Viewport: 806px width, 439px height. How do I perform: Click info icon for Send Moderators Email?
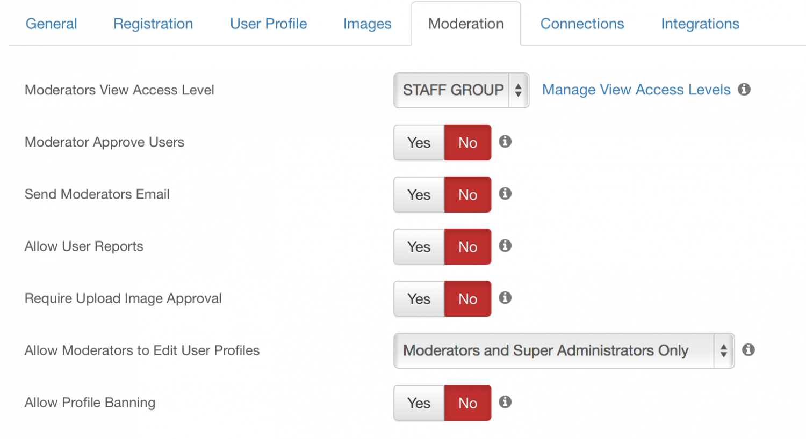[505, 193]
